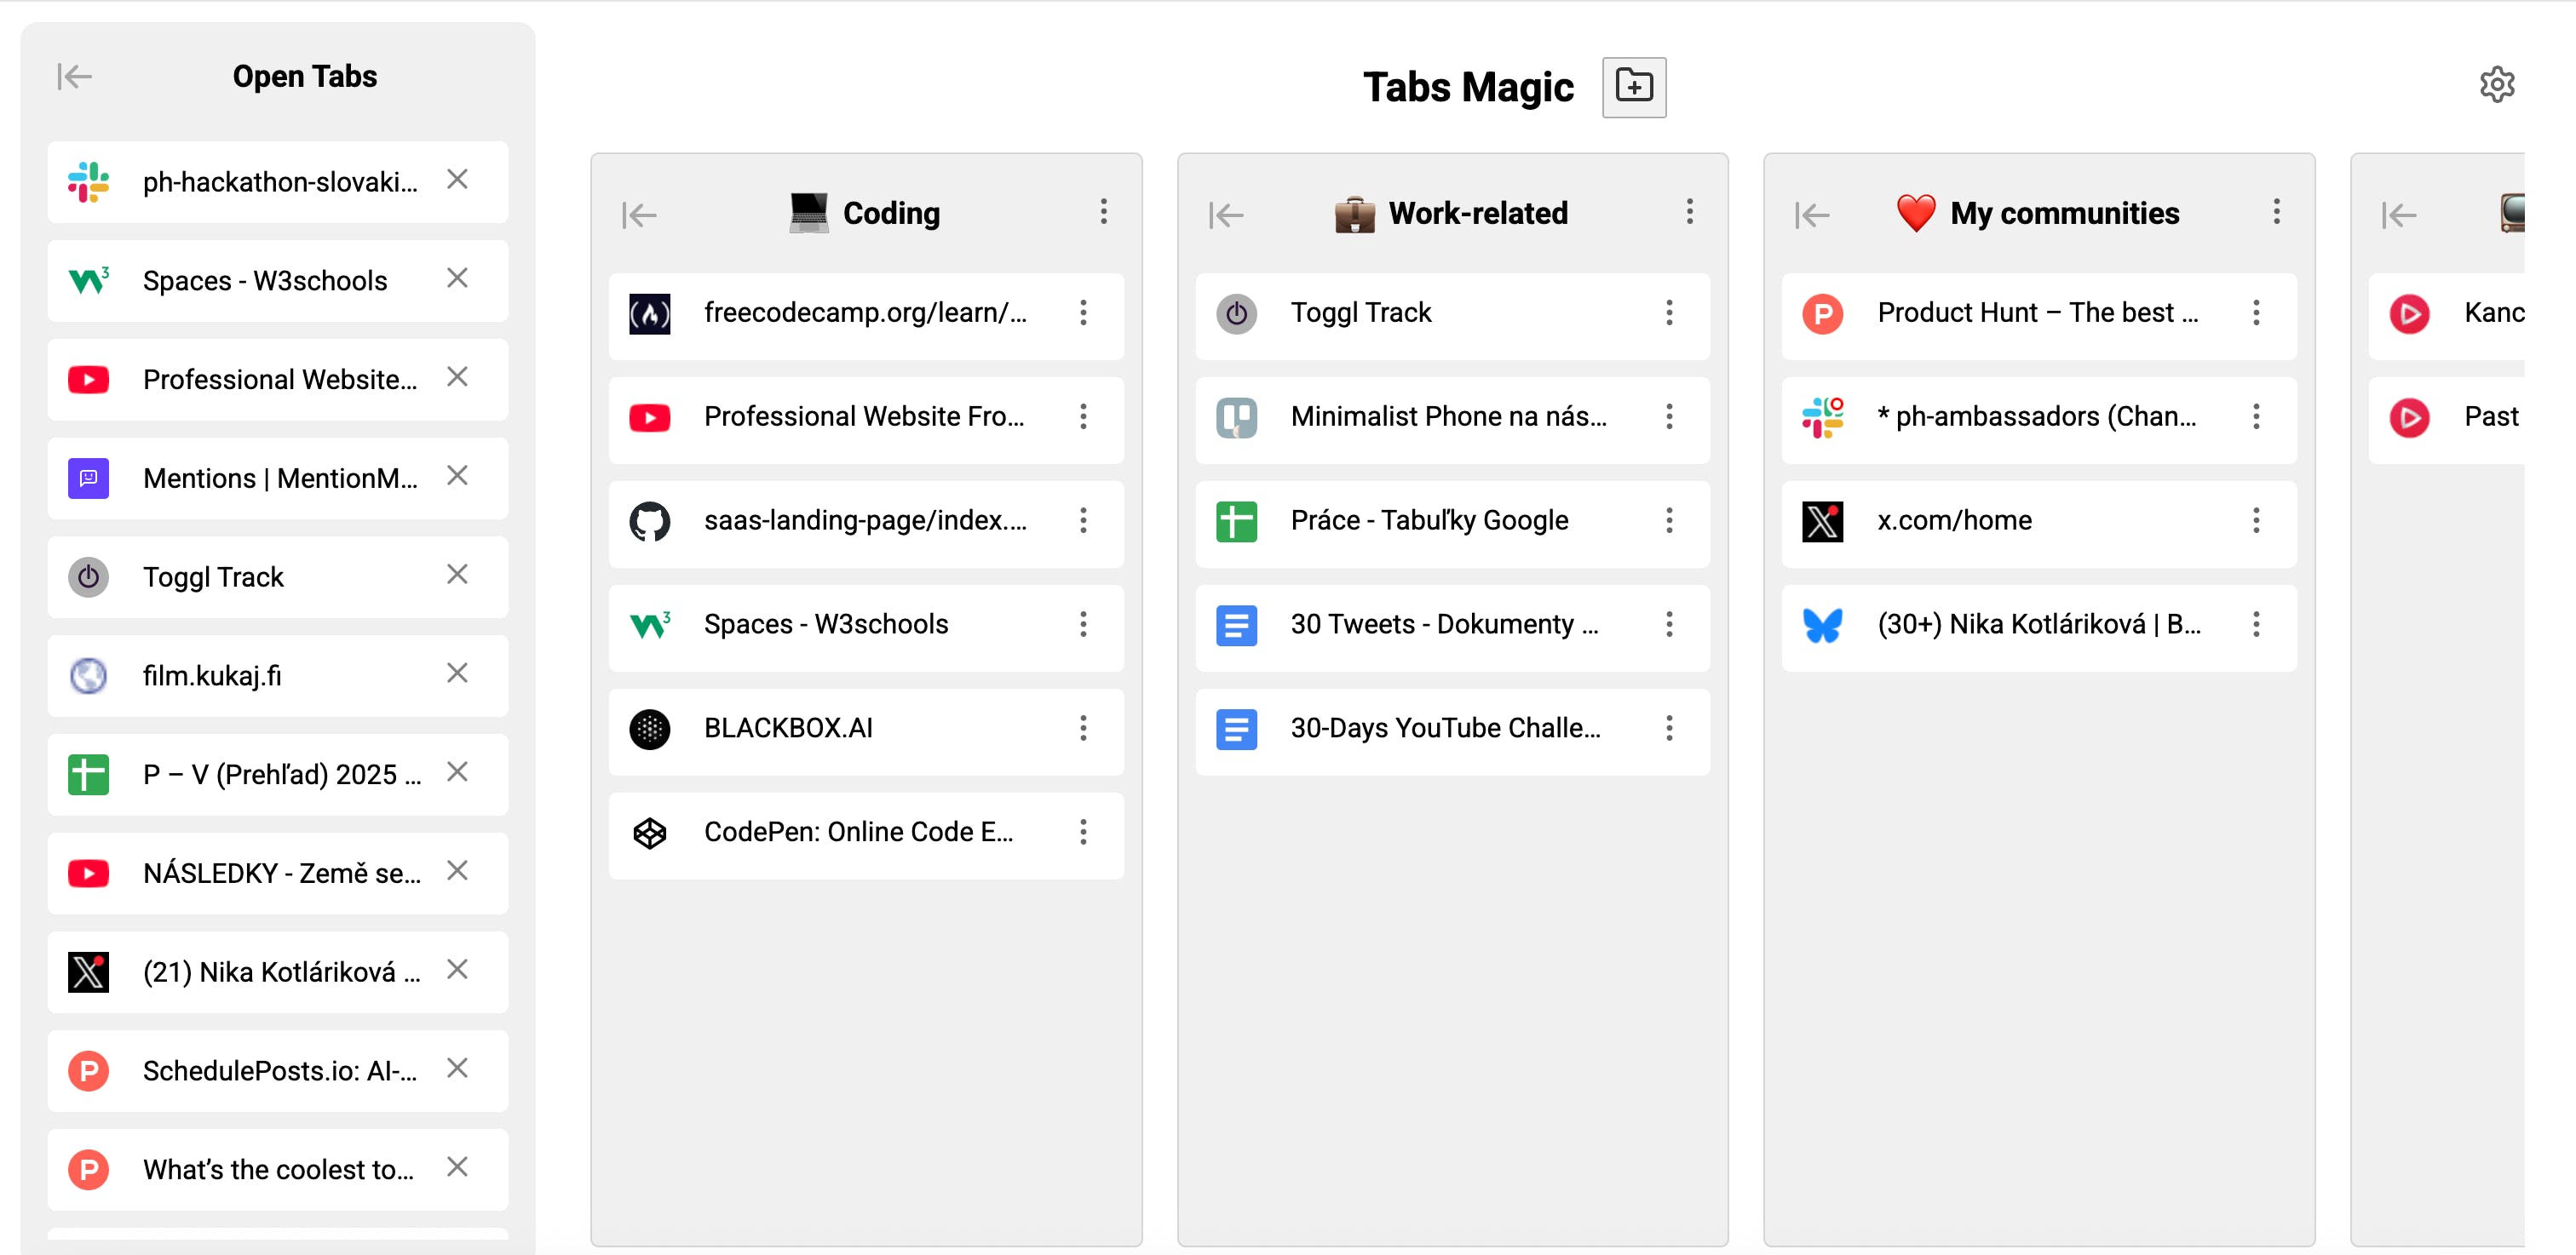Open options for (30+) Nika Kotláriková entry
Screen dimensions: 2576x1255
click(2256, 624)
